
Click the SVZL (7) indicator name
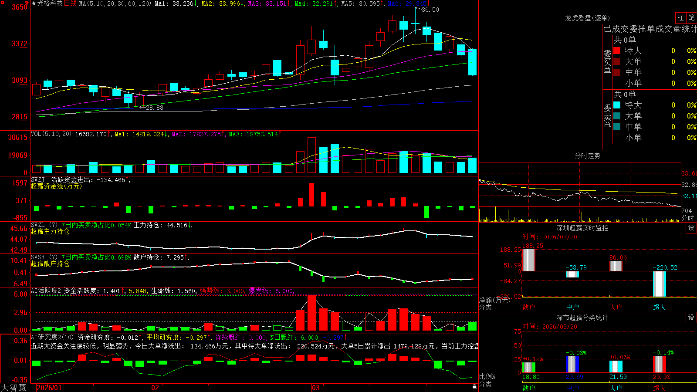click(x=44, y=225)
